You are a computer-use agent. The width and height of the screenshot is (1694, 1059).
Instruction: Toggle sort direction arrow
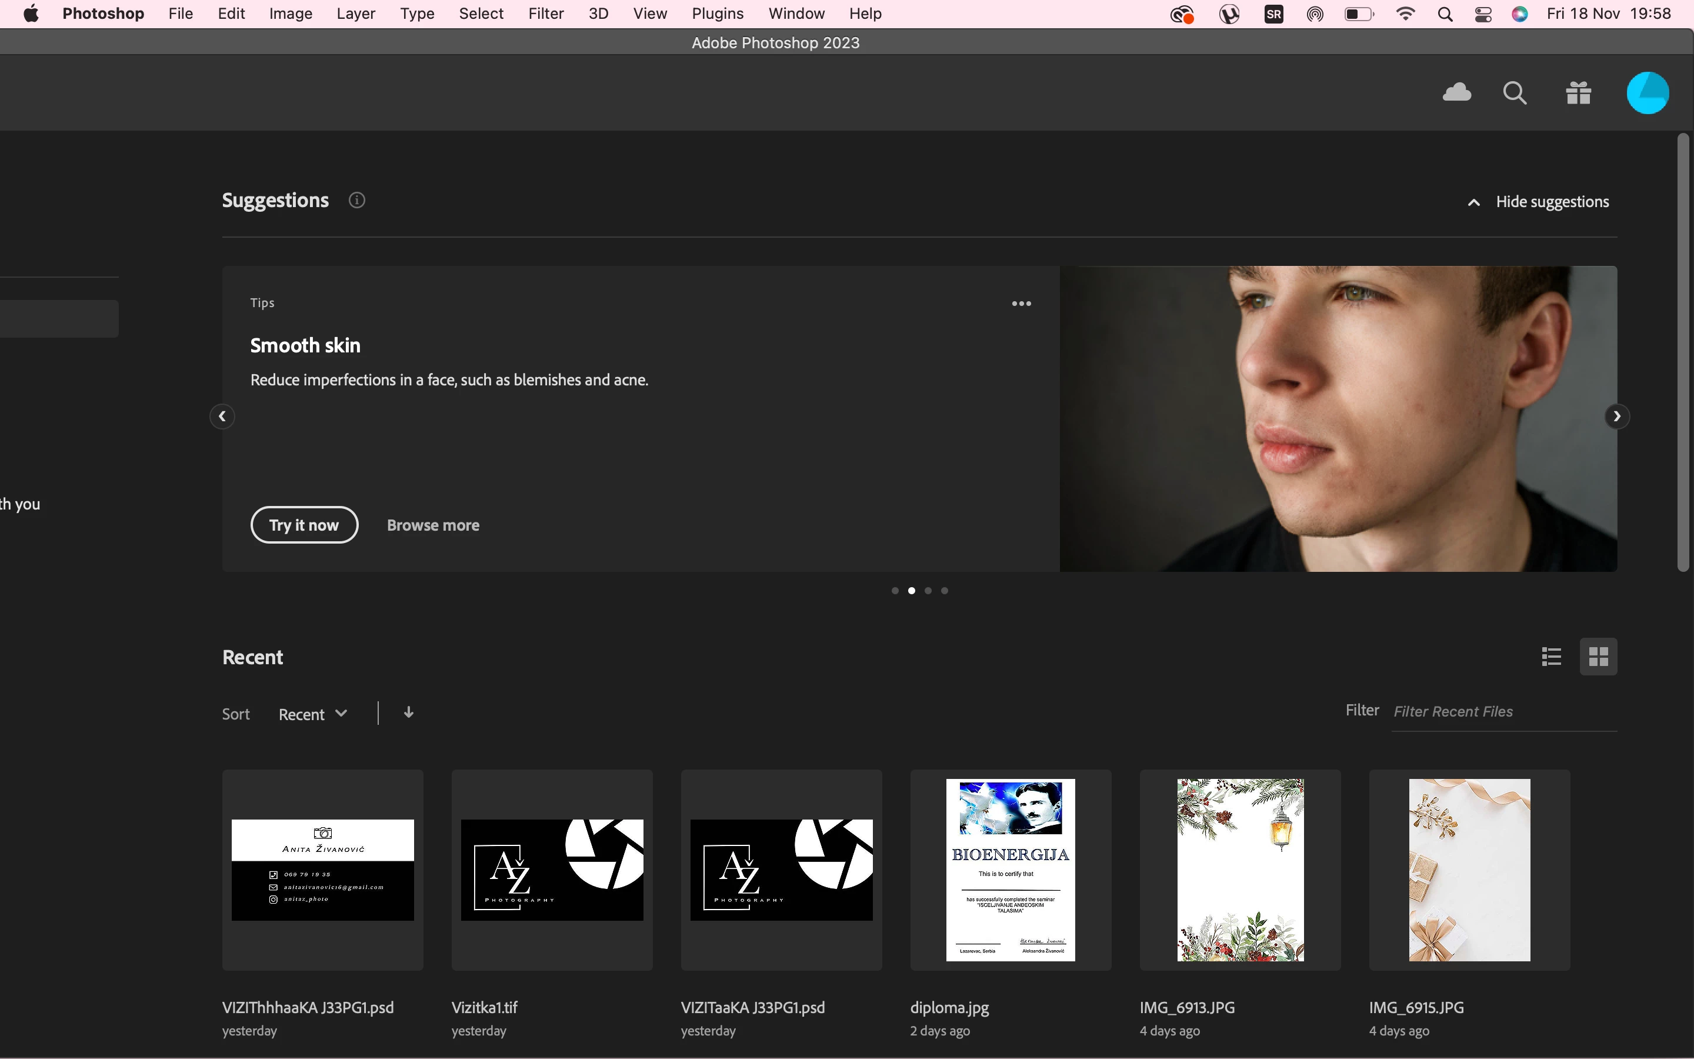(409, 713)
